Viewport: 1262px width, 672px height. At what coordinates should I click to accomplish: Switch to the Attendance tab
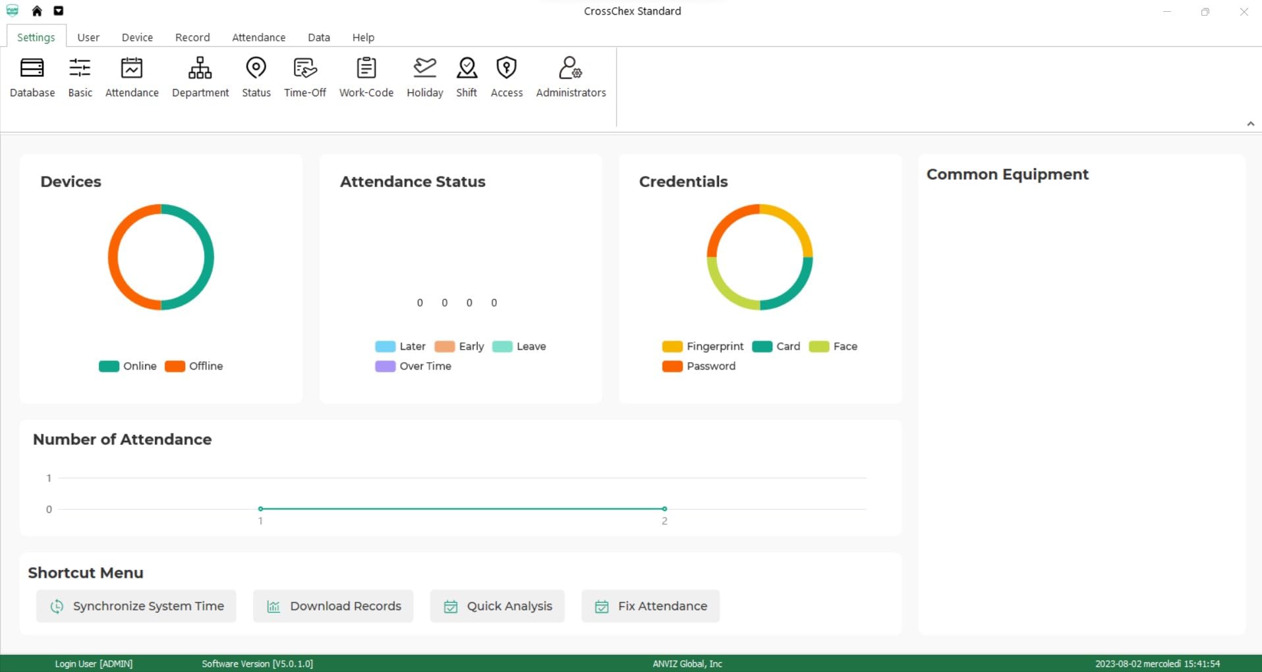coord(259,37)
